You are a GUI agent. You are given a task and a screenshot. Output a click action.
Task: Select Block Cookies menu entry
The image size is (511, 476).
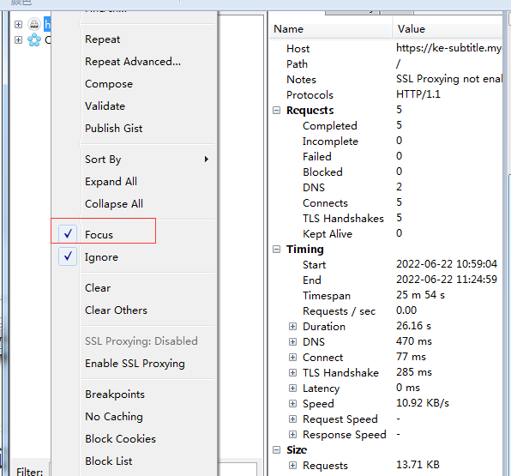[x=121, y=439]
